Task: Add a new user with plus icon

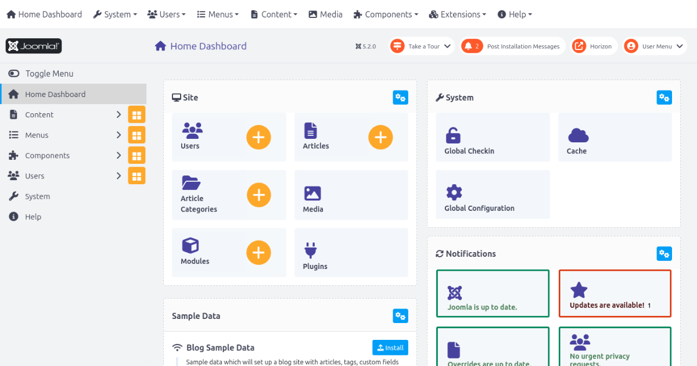Action: click(x=258, y=137)
